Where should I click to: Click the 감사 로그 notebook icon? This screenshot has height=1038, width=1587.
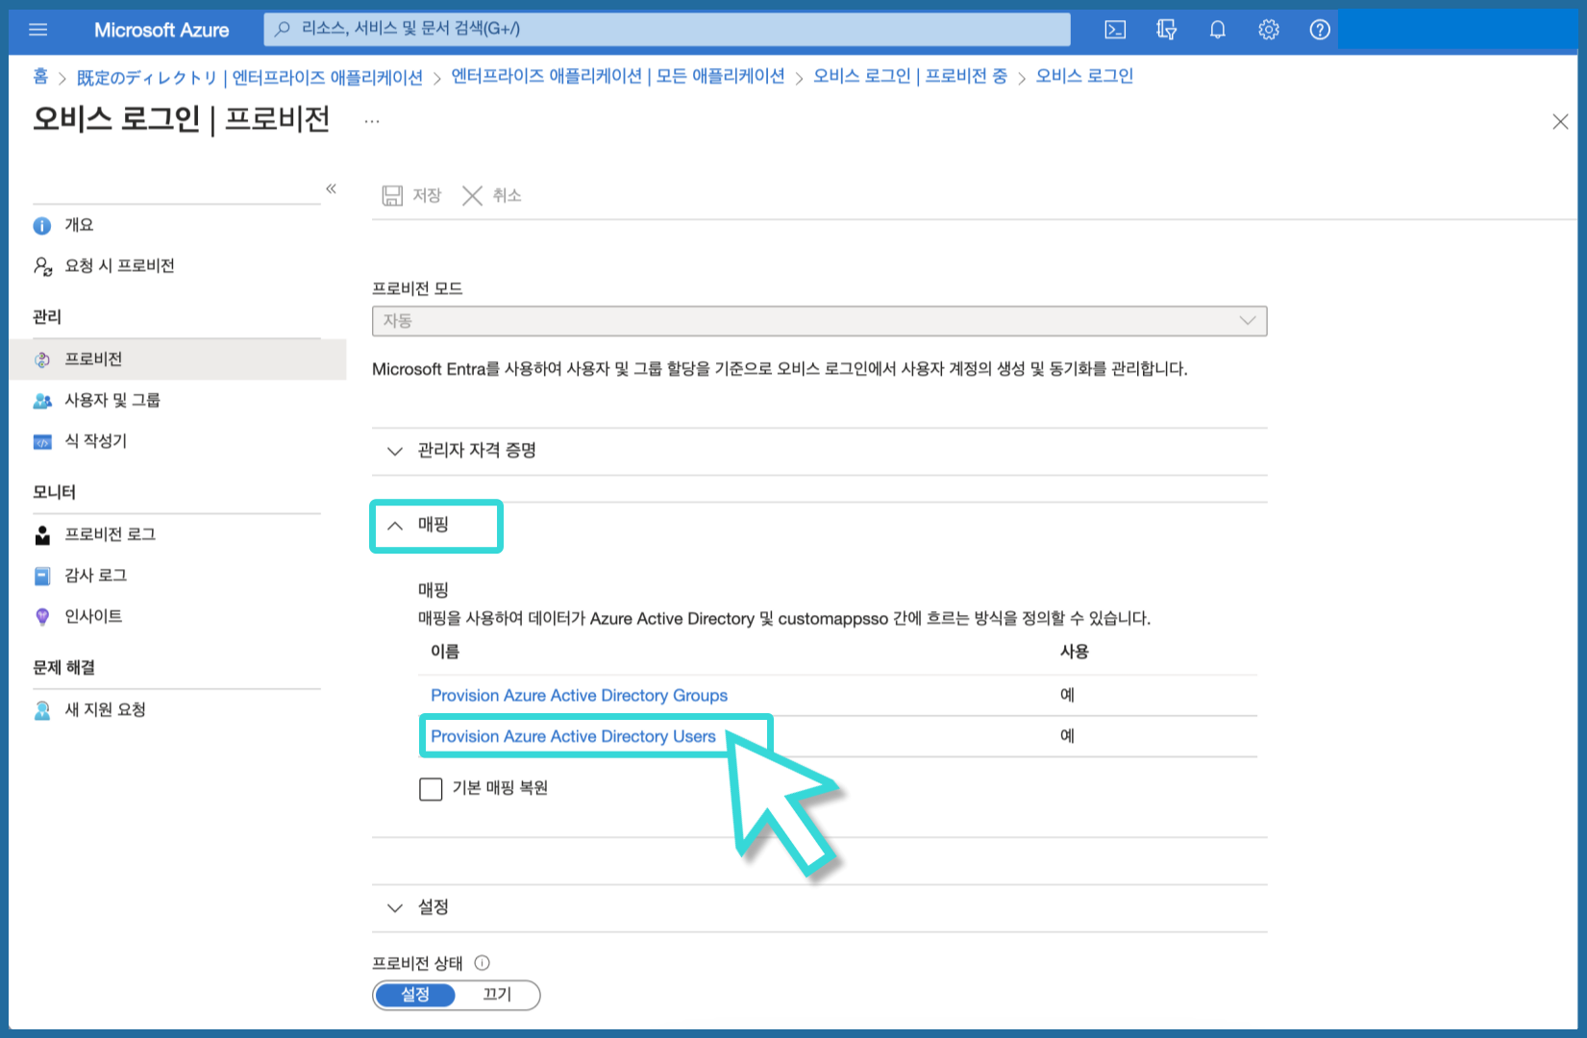point(42,577)
